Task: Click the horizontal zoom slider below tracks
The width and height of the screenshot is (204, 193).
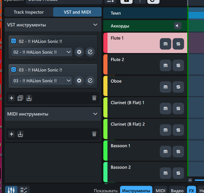Action: (199, 180)
